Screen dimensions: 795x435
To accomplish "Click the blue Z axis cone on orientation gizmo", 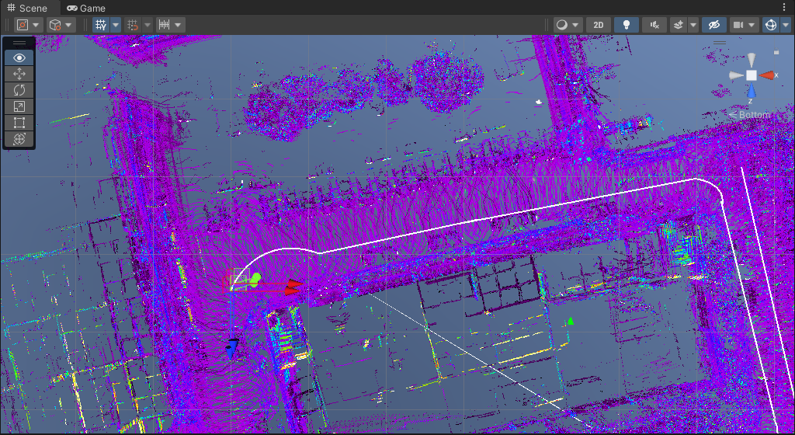I will pyautogui.click(x=752, y=91).
